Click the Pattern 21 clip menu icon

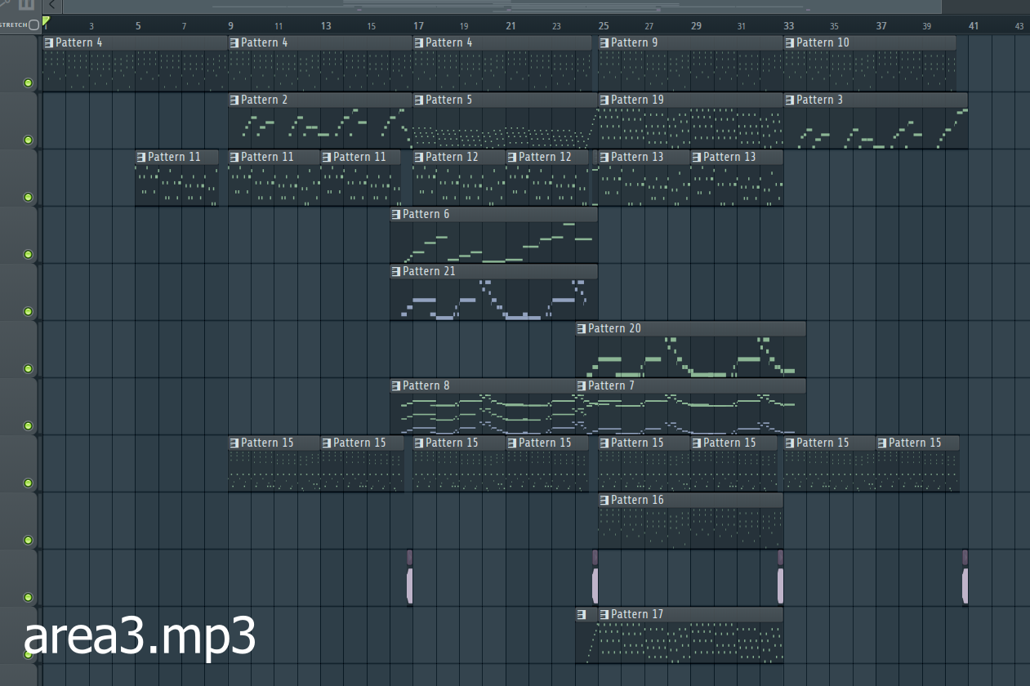[x=396, y=271]
